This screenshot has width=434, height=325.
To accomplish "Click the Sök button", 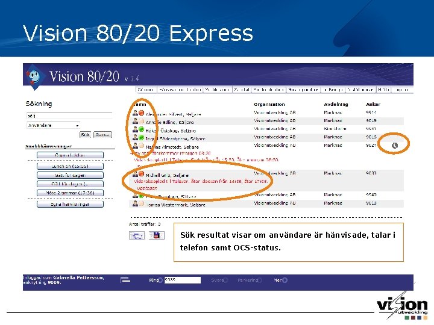I will (x=85, y=135).
